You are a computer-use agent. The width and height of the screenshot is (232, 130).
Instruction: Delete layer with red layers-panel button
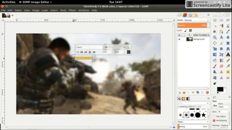coord(207,92)
